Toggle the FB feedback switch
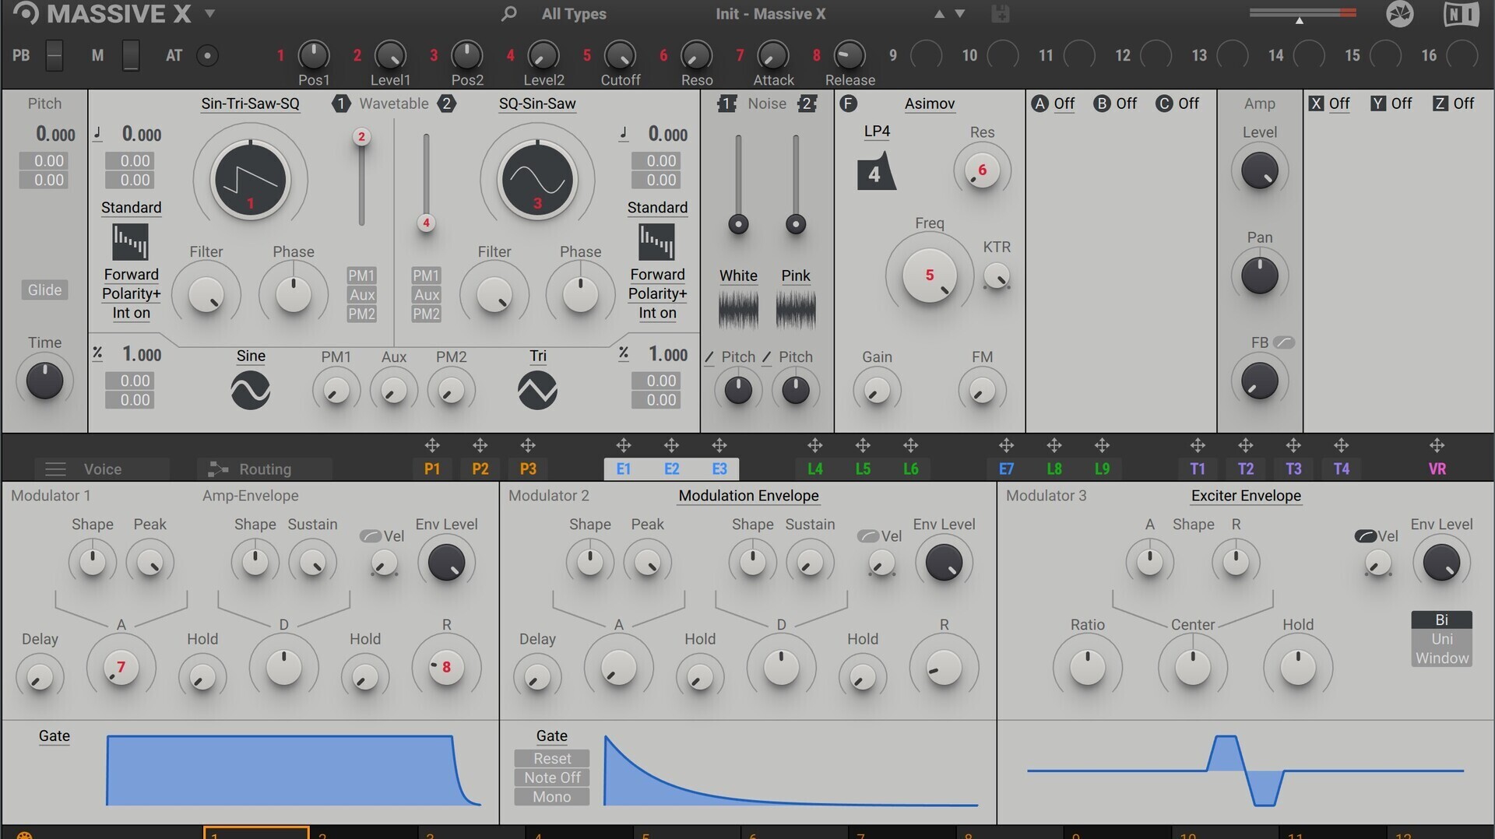 tap(1284, 342)
